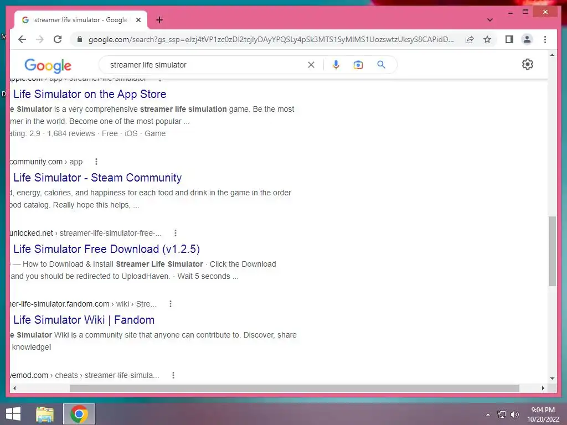Click the address bar URL
Screen dimensions: 567x425
point(271,39)
